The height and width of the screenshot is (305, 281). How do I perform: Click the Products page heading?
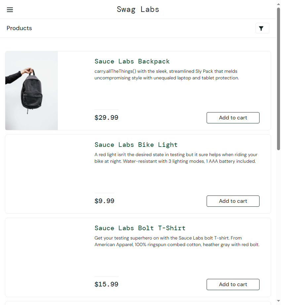19,28
